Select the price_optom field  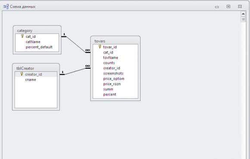(x=116, y=79)
